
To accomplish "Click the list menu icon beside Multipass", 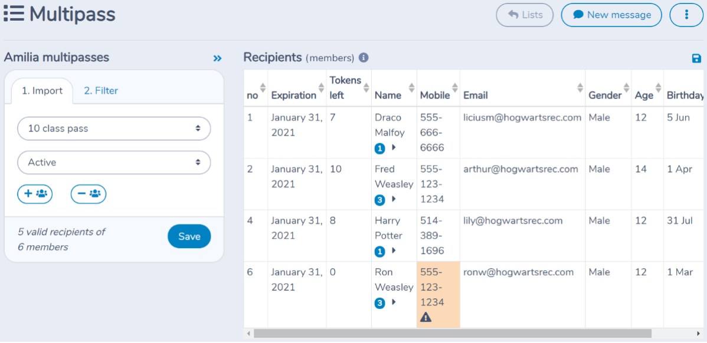I will coord(14,14).
